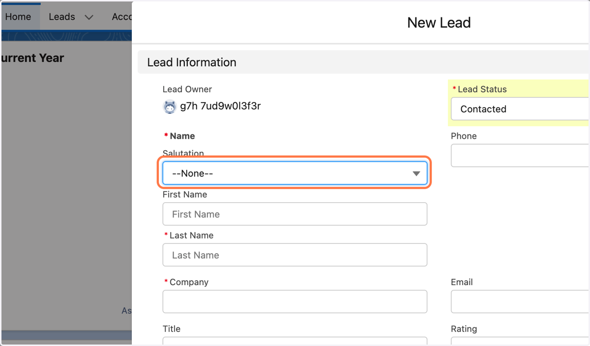The image size is (590, 346).
Task: Click the Email input field
Action: (x=520, y=301)
